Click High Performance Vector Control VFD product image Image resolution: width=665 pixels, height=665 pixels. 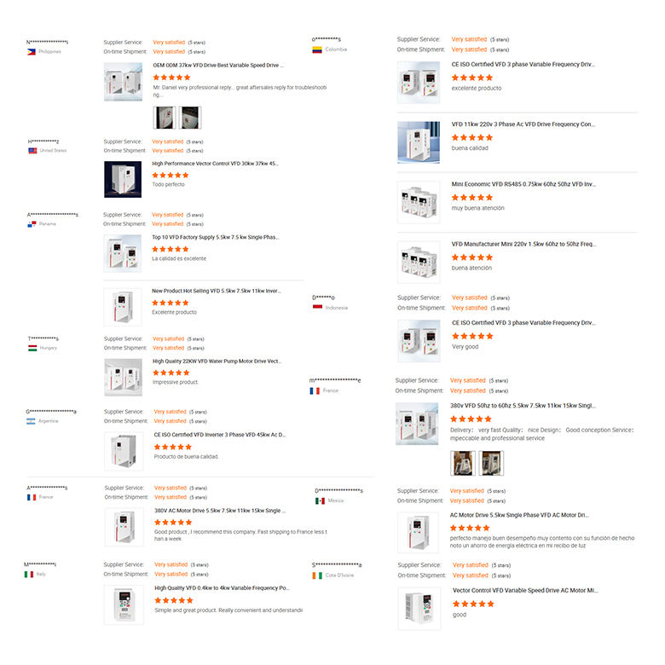[x=123, y=179]
